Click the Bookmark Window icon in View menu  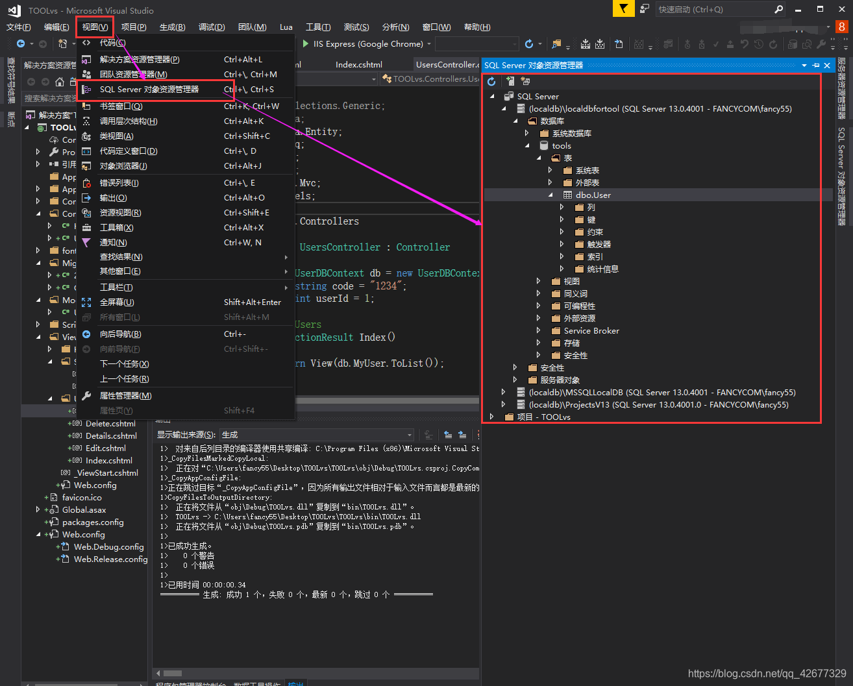click(x=86, y=106)
